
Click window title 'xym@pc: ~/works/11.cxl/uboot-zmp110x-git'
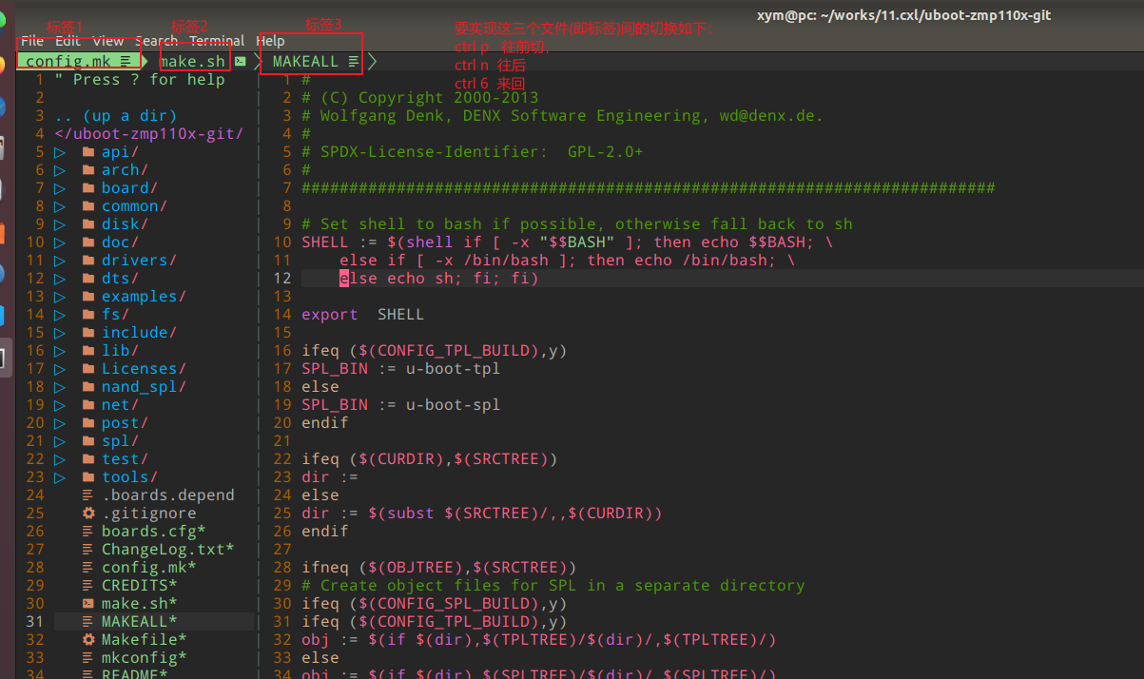(904, 15)
